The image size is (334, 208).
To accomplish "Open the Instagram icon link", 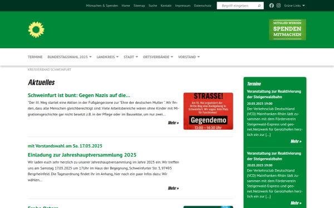I will [278, 6].
